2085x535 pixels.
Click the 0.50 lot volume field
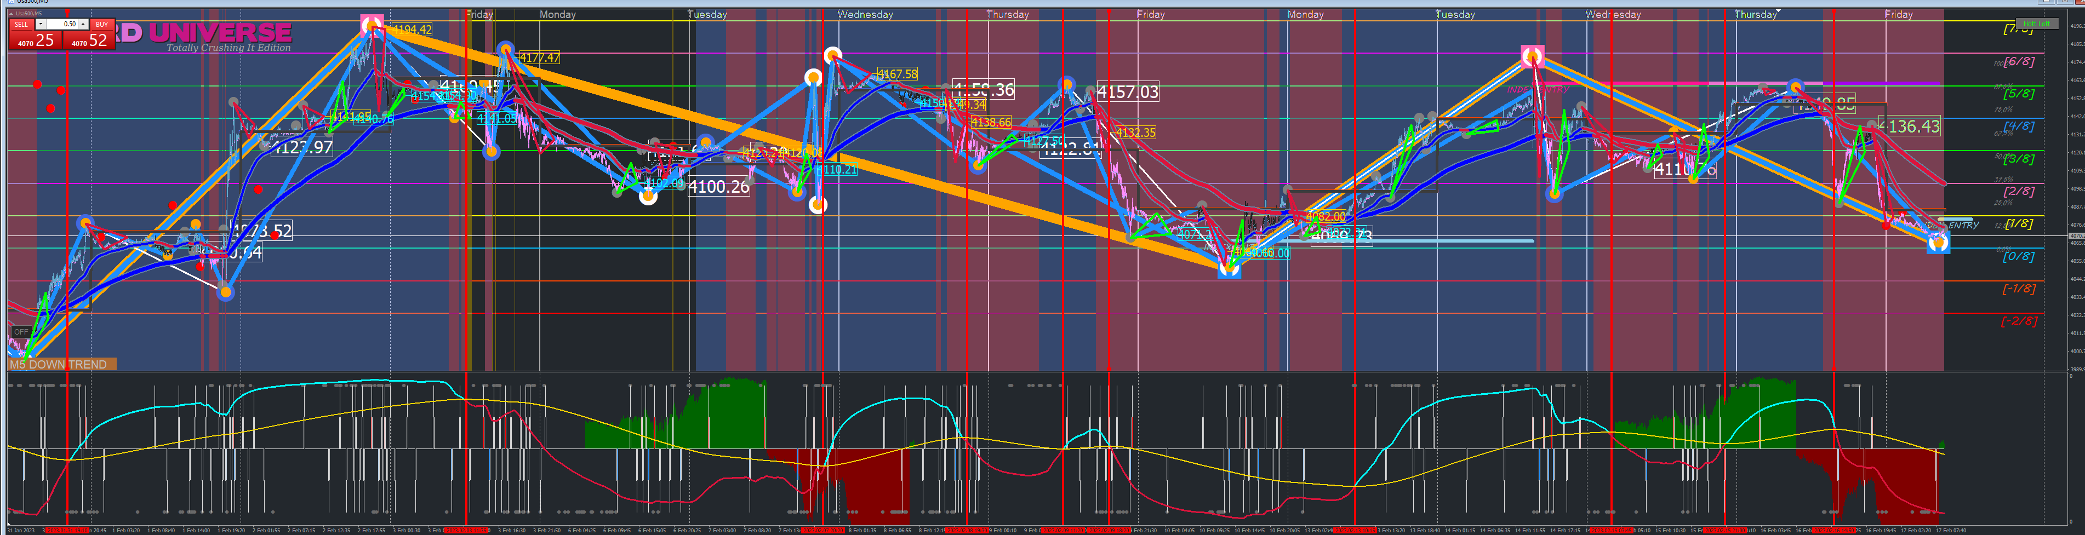point(62,24)
